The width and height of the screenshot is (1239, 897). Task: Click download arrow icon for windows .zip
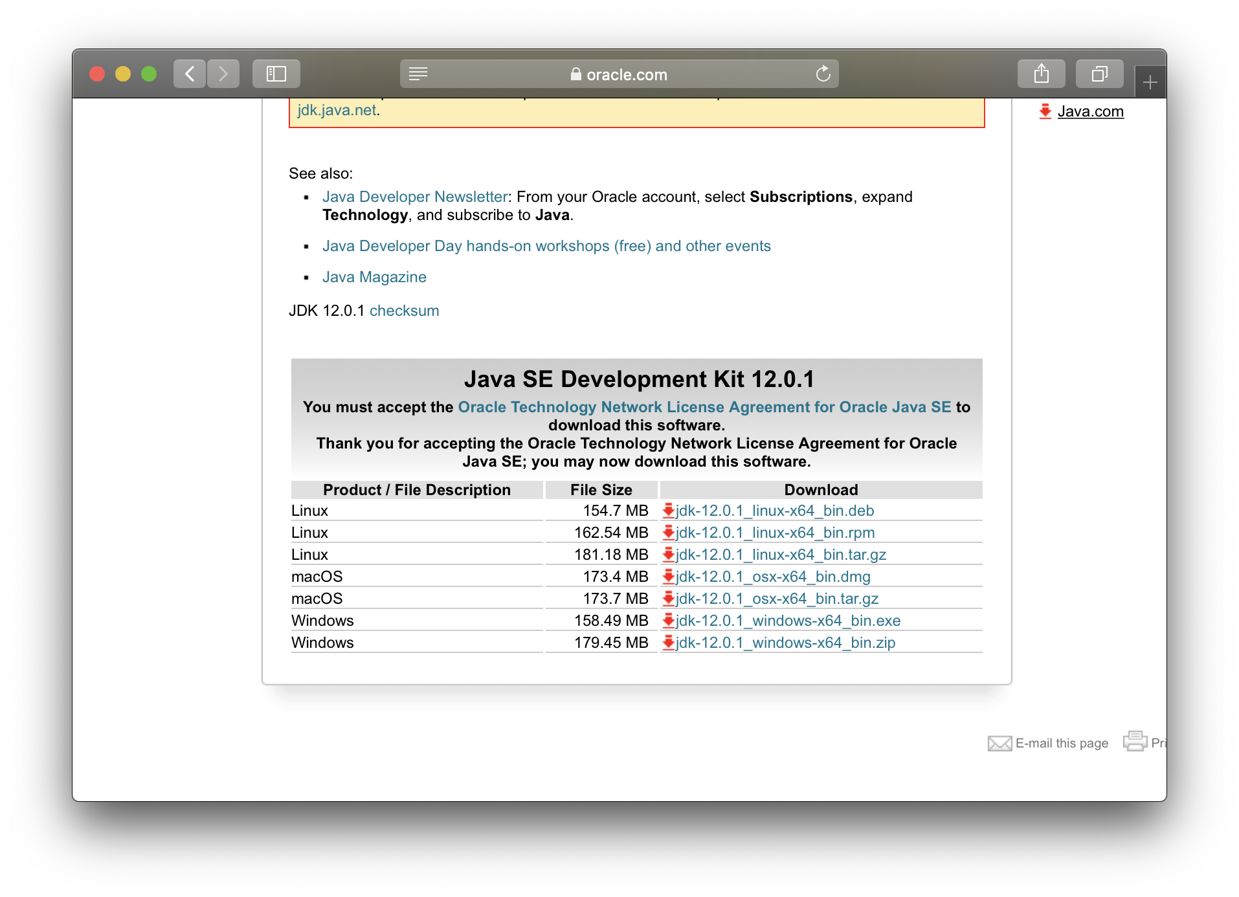point(669,643)
